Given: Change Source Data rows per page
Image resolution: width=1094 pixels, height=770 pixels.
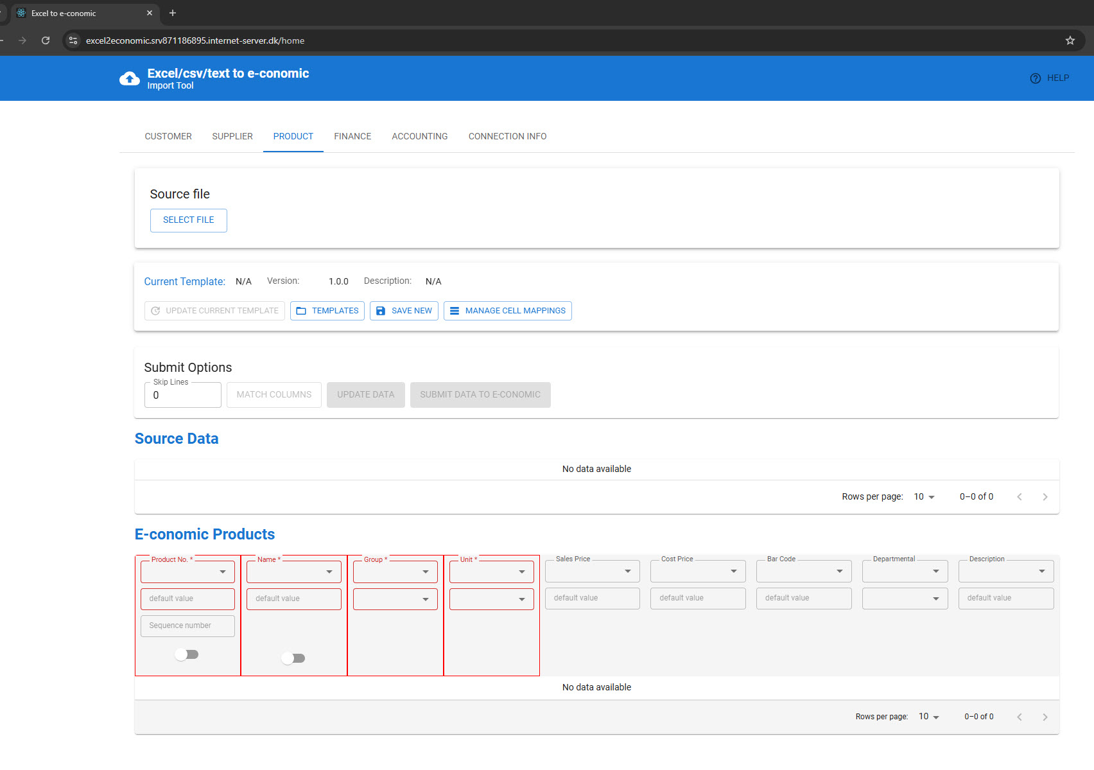Looking at the screenshot, I should point(925,497).
